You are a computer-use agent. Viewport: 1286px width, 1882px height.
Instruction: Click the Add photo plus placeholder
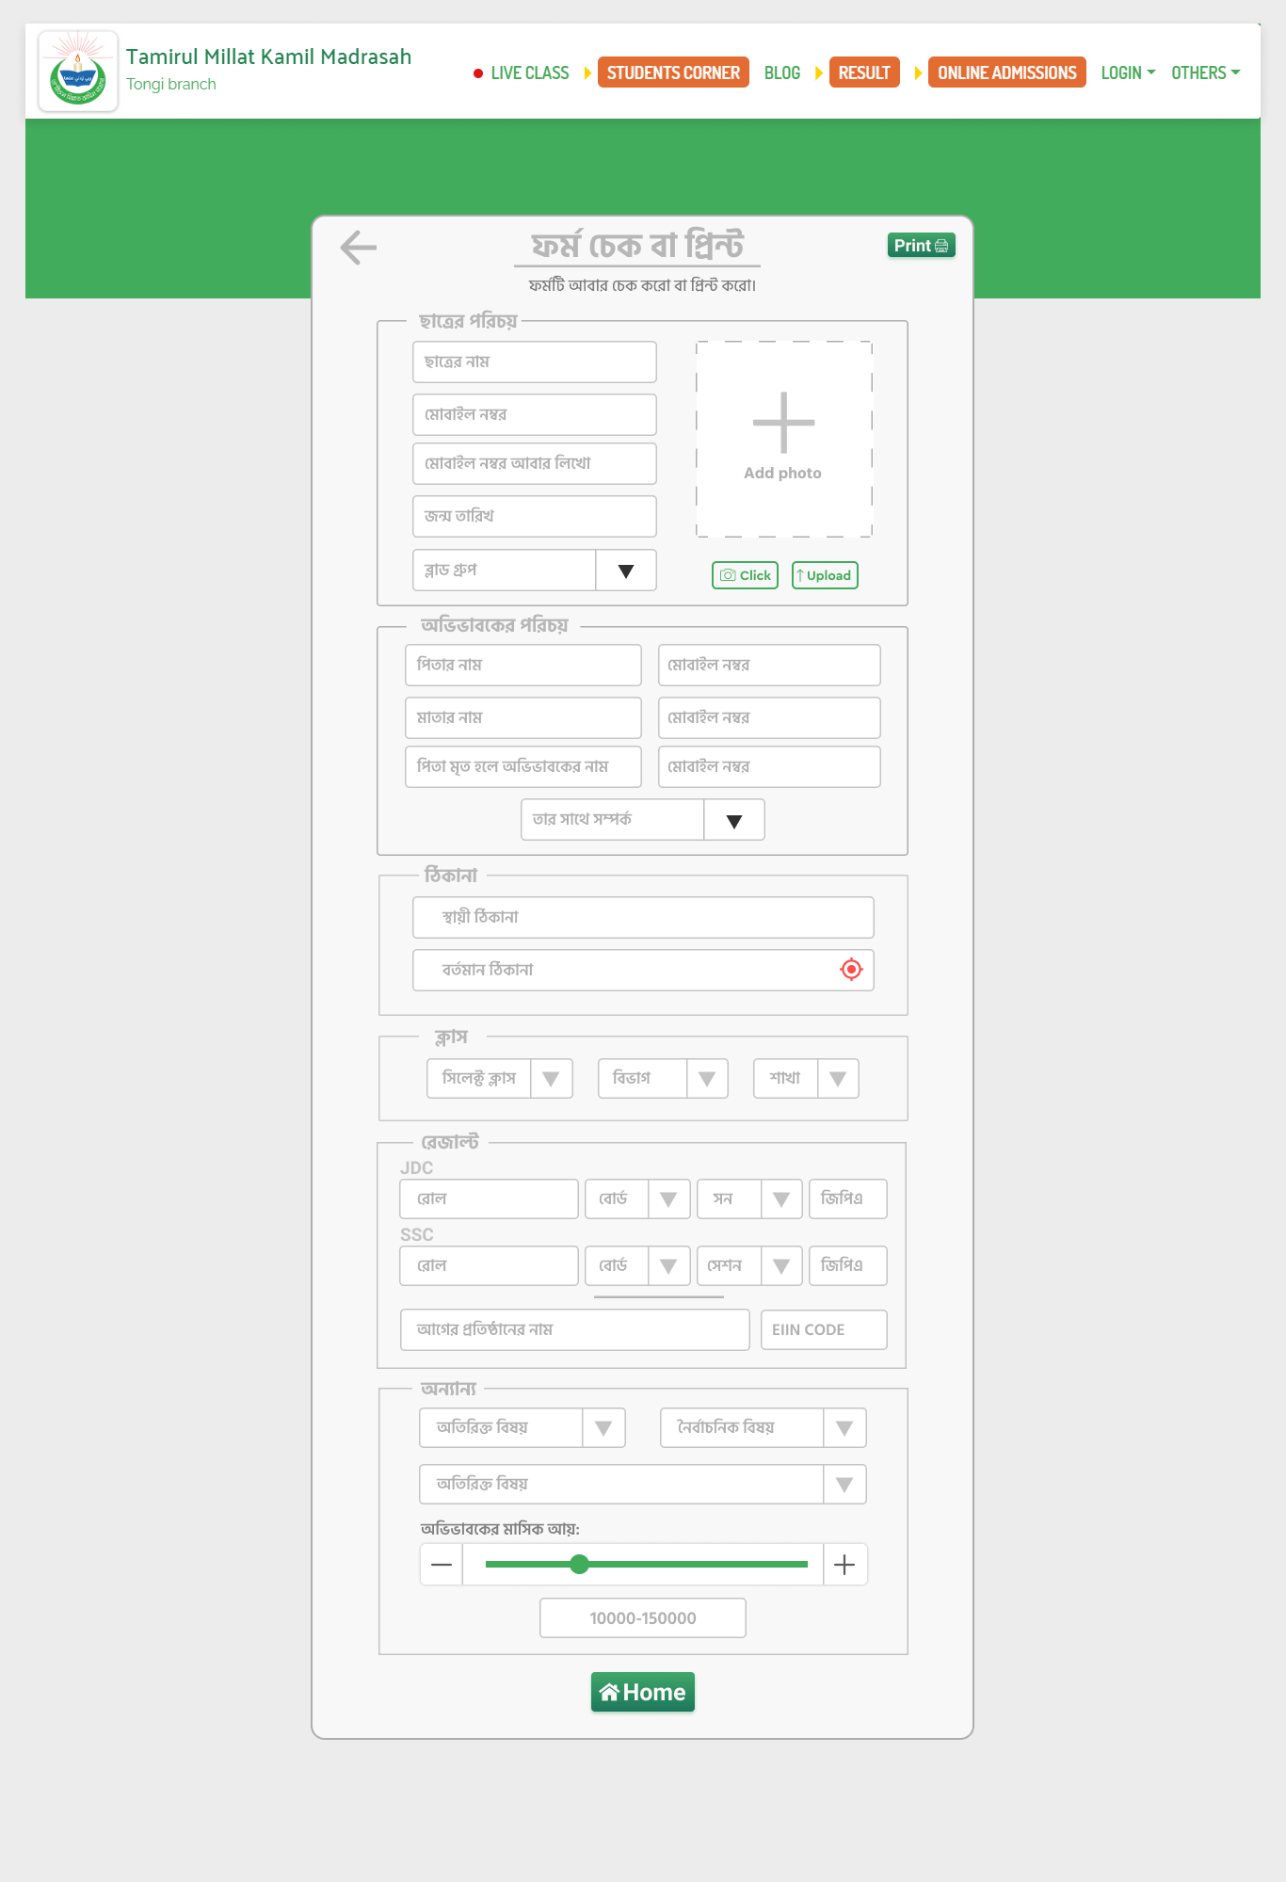[x=783, y=438]
